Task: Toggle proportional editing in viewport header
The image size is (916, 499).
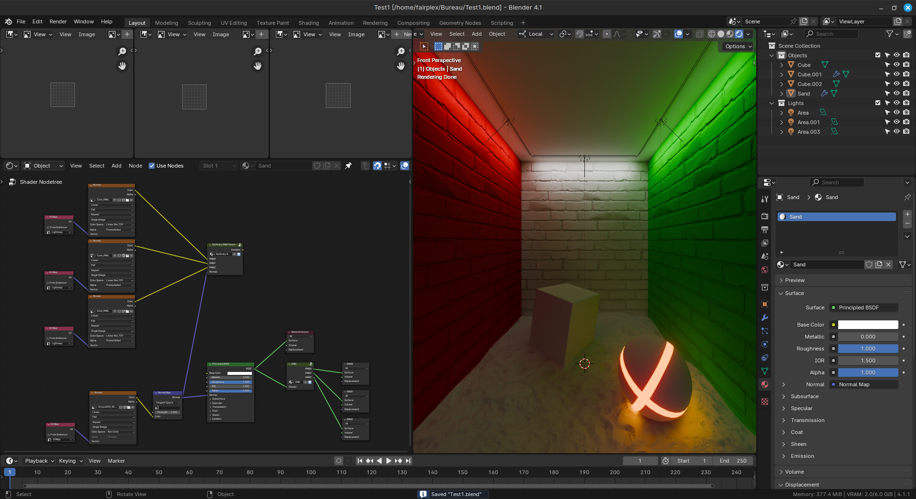Action: 607,34
